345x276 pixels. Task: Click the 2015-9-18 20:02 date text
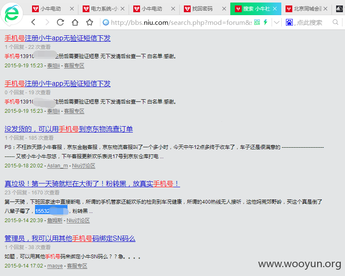24,166
